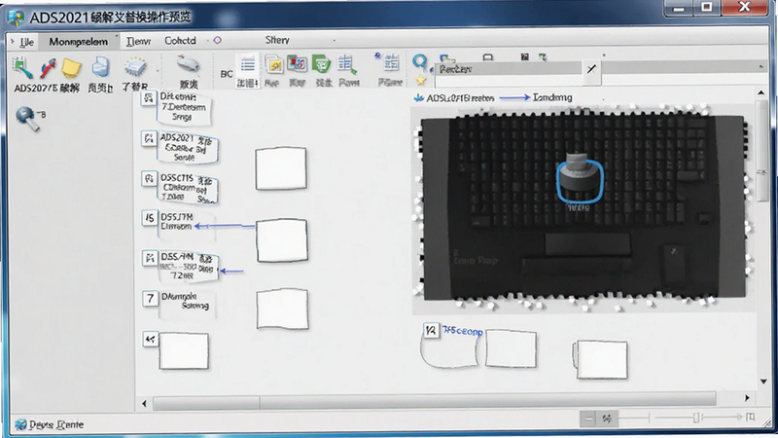This screenshot has height=438, width=778.
Task: Click the icon next to the zoom minus button
Action: (606, 419)
